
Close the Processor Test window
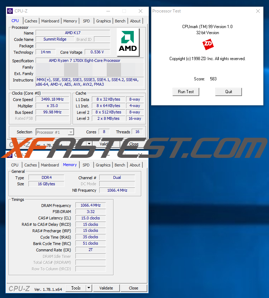(258, 11)
